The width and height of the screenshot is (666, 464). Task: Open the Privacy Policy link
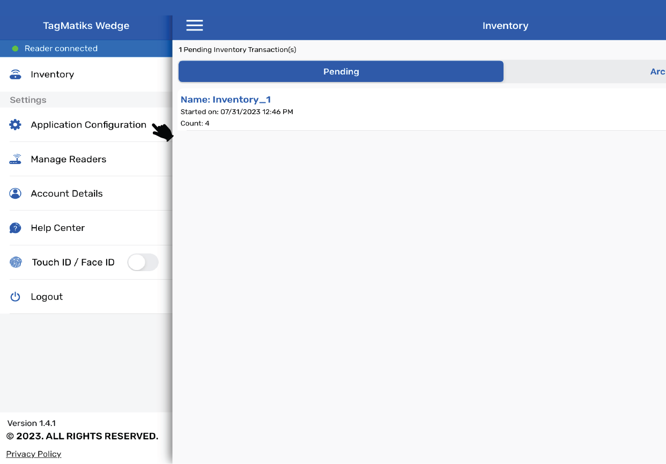tap(34, 454)
